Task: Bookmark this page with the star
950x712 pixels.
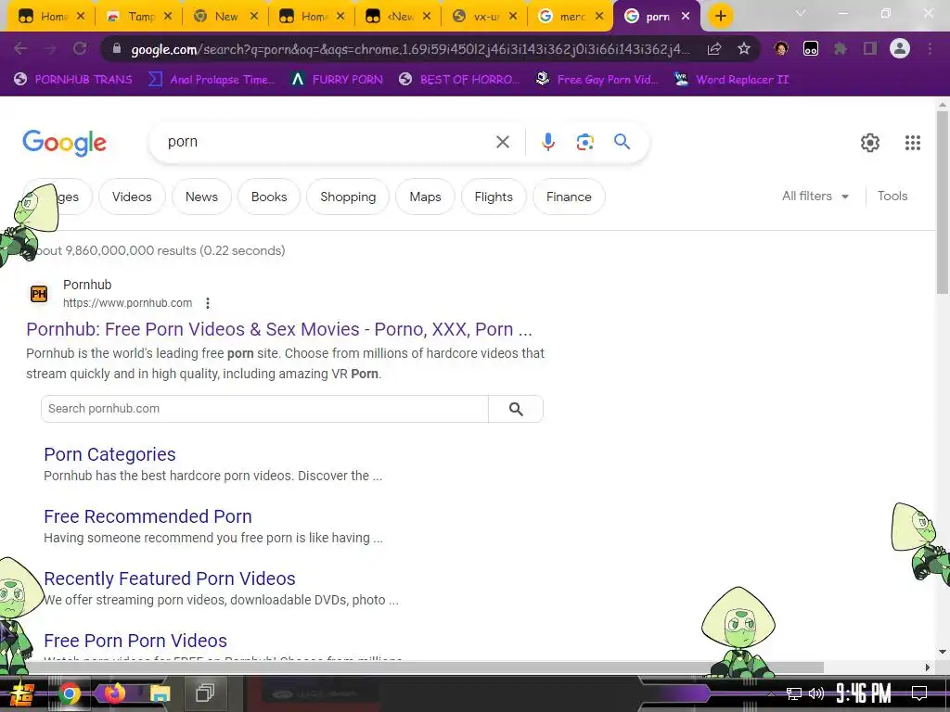Action: [744, 49]
